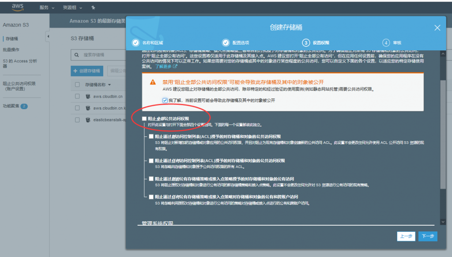Screen dimensions: 452x257
Task: Click the S3 存储桶 page heading
Action: (x=83, y=38)
